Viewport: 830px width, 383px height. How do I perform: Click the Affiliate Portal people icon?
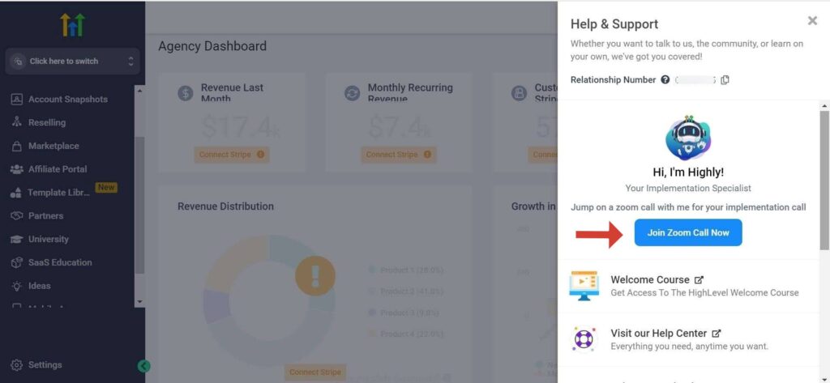[16, 169]
